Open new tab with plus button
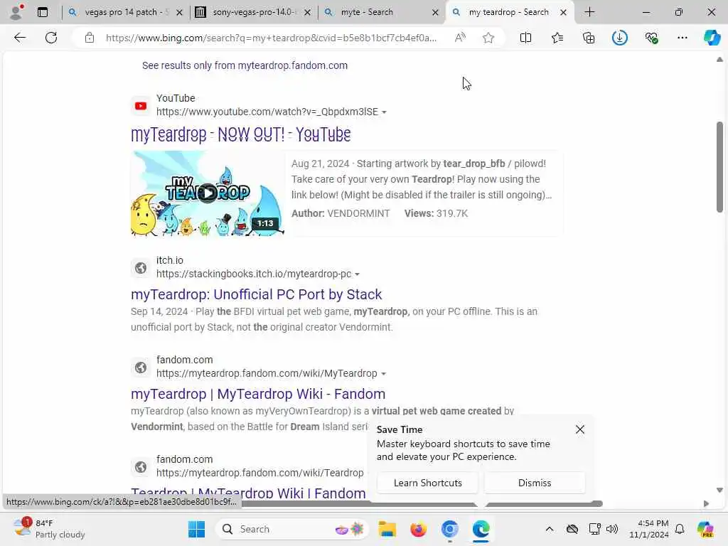The image size is (728, 546). (x=589, y=12)
